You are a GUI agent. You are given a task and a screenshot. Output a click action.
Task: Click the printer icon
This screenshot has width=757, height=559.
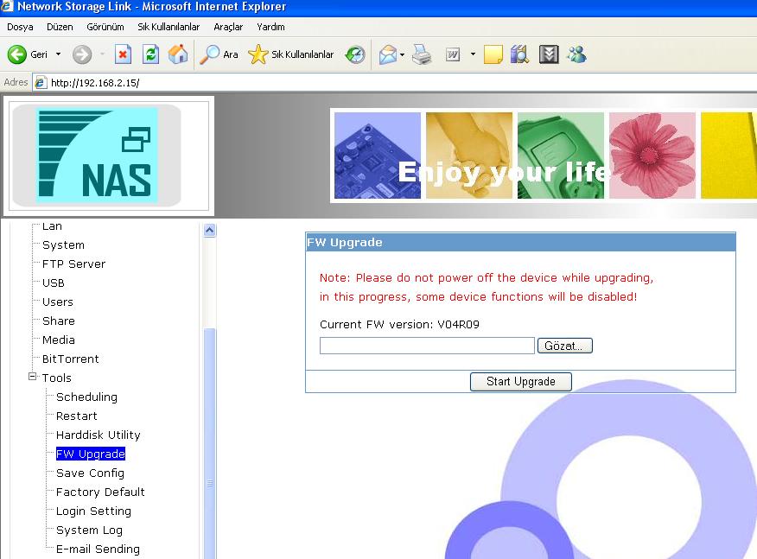422,54
